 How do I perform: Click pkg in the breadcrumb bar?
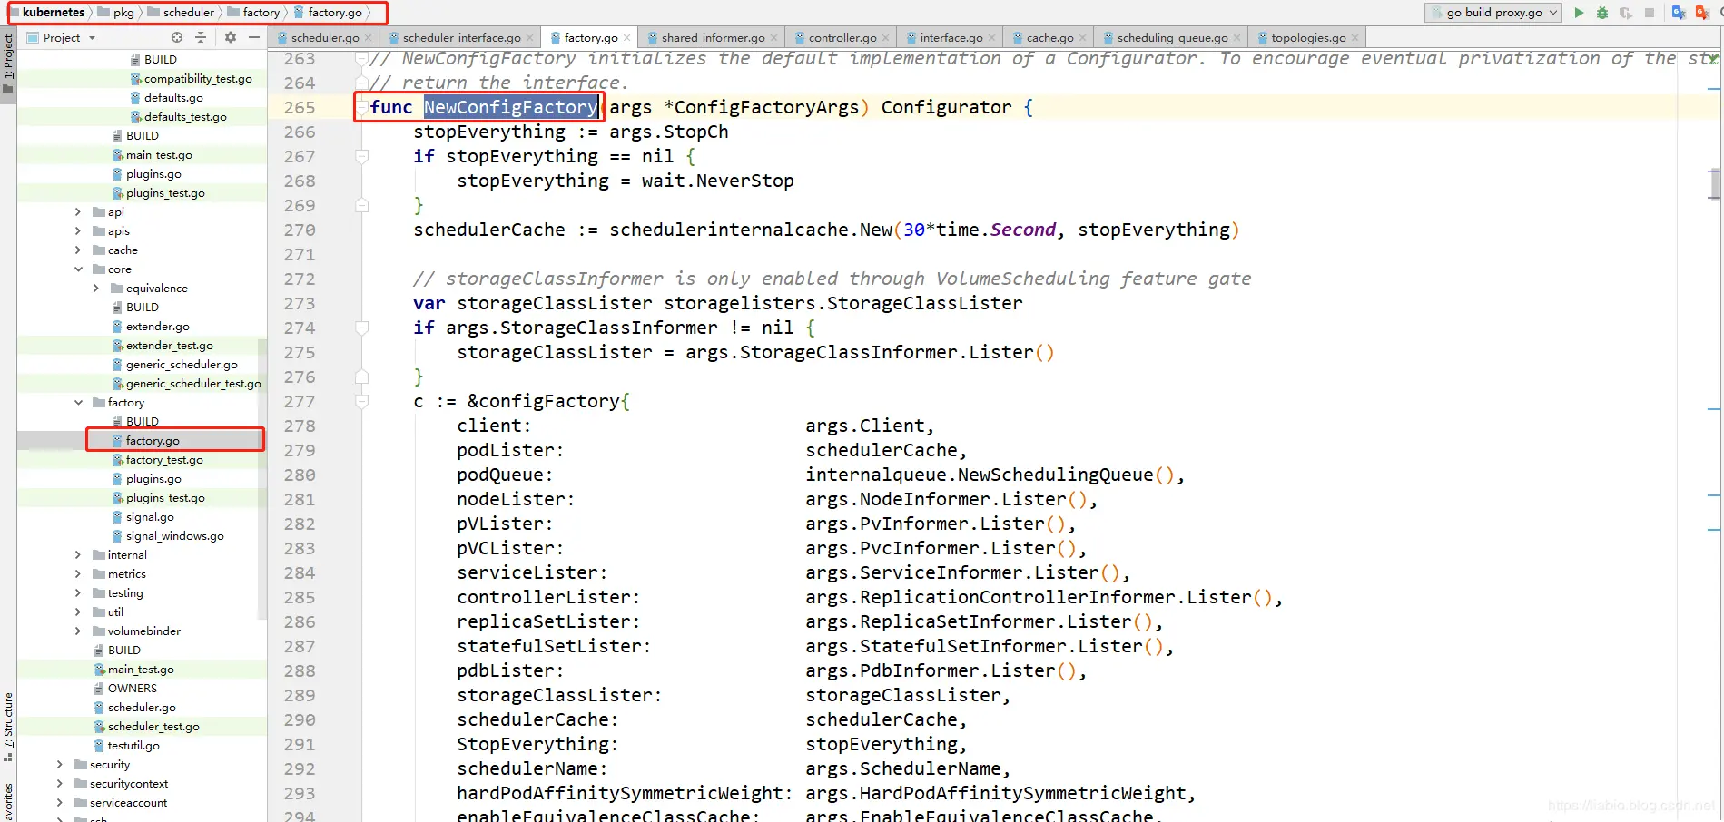[x=123, y=13]
